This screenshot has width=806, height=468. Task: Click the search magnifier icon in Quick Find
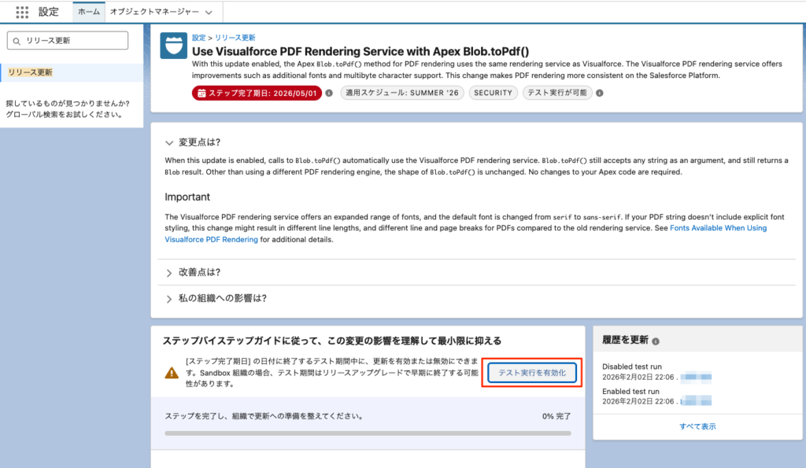point(18,40)
